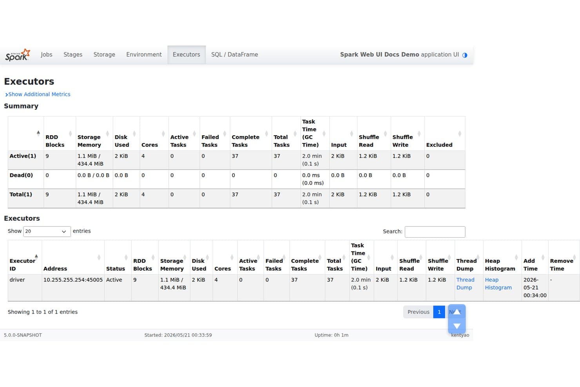
Task: Click the driver address 10.255.255.254:45005
Action: click(73, 280)
